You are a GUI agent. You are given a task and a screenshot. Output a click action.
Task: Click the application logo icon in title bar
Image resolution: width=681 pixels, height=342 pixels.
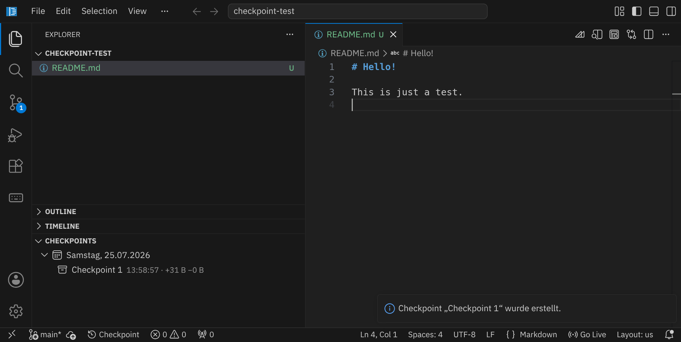[x=12, y=11]
